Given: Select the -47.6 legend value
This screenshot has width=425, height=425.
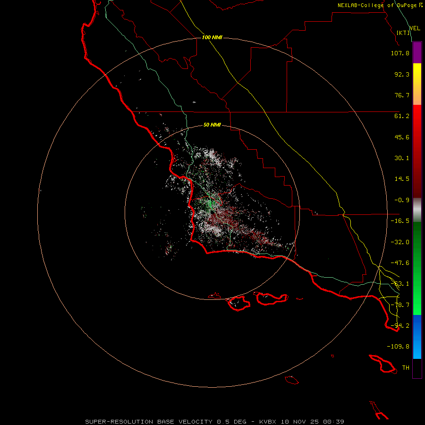Looking at the screenshot, I should 400,263.
